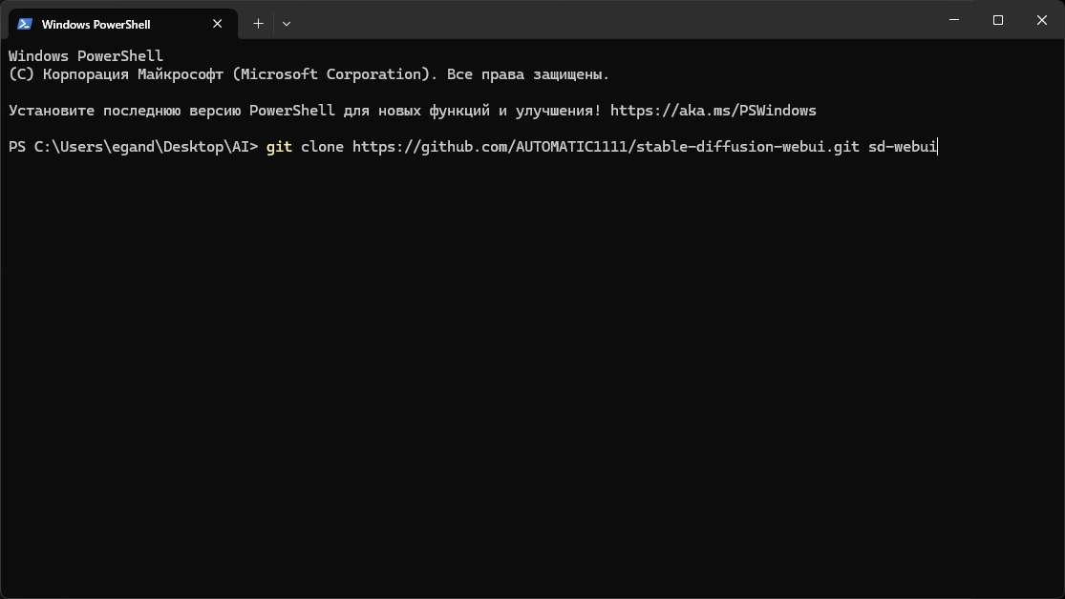This screenshot has width=1065, height=599.
Task: Select the Windows PowerShell tab title
Action: [x=96, y=24]
